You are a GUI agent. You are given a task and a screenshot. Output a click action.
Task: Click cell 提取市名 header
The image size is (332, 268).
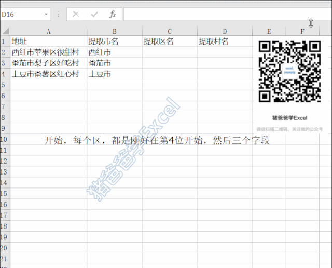[115, 41]
